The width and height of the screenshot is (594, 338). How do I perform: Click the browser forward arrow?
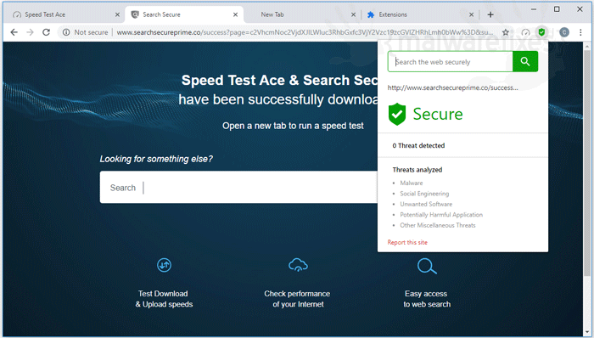coord(30,32)
